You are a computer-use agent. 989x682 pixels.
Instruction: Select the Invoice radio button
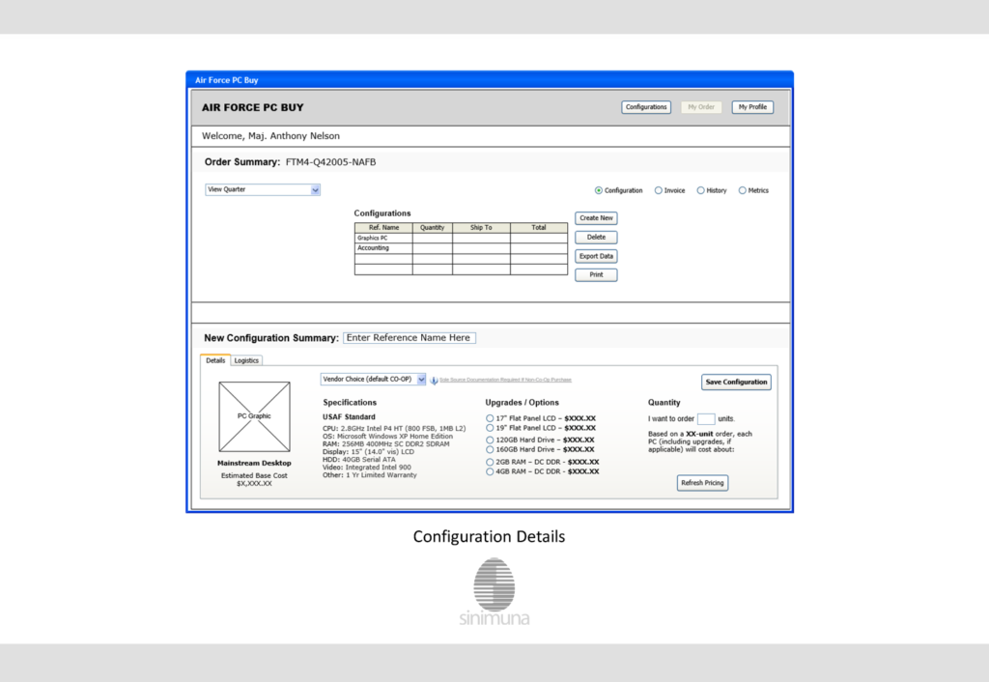pos(658,190)
